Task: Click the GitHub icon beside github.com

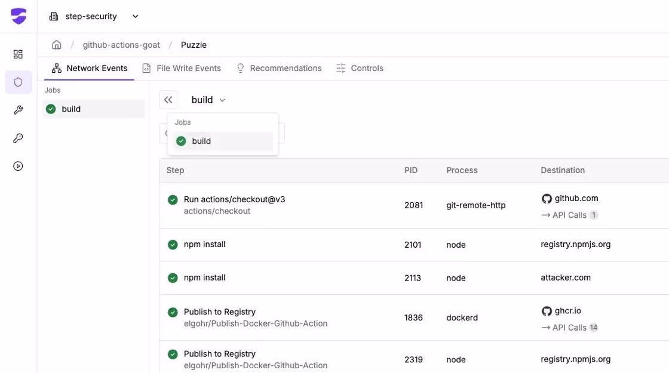Action: pyautogui.click(x=547, y=199)
